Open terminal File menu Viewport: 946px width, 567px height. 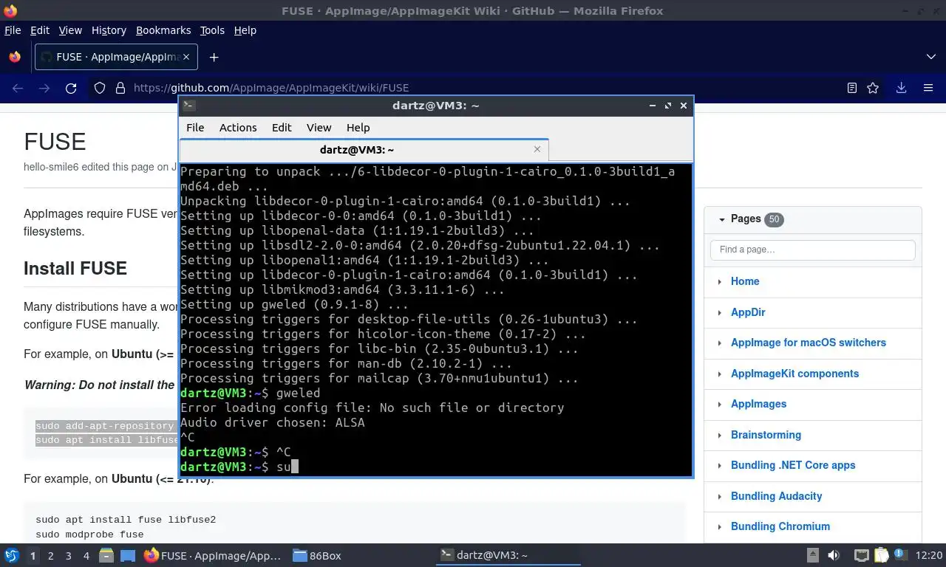195,128
